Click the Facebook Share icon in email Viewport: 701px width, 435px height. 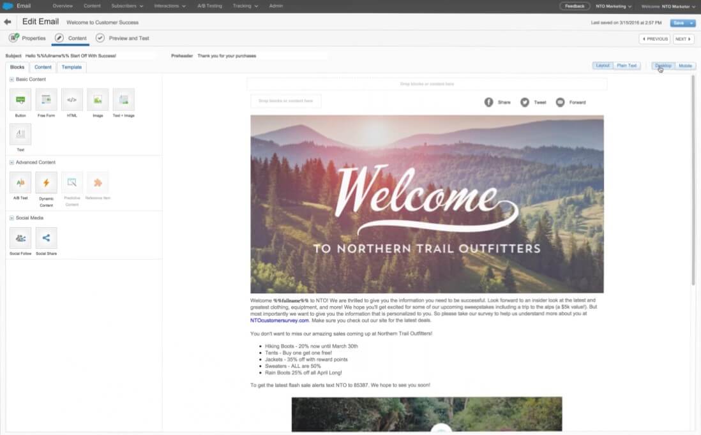pyautogui.click(x=488, y=102)
